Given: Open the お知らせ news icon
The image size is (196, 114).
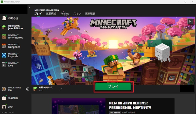Looking at the screenshot, I should 4,18.
